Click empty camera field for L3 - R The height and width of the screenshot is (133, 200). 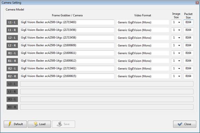pyautogui.click(x=107, y=92)
